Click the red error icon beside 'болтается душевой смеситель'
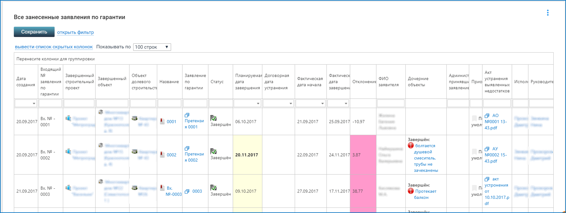 click(411, 146)
